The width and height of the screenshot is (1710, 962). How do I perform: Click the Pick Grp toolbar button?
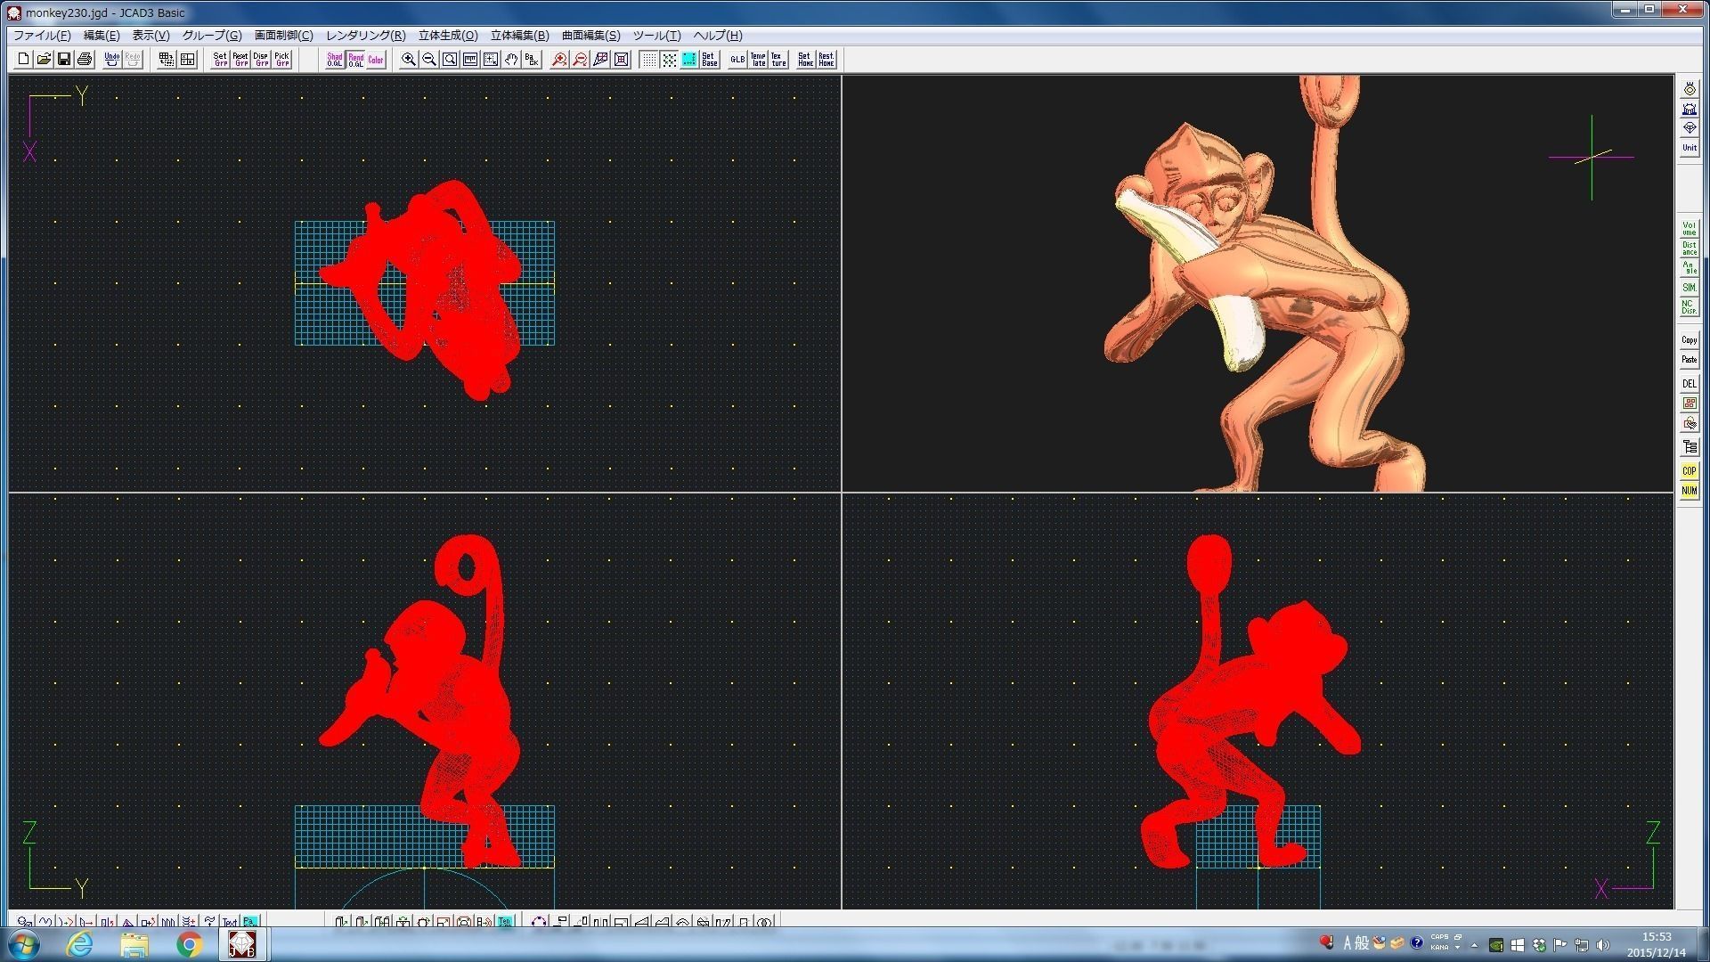pyautogui.click(x=281, y=60)
